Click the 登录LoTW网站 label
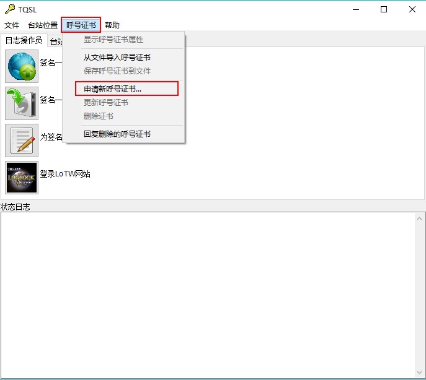The height and width of the screenshot is (380, 426). pos(65,175)
